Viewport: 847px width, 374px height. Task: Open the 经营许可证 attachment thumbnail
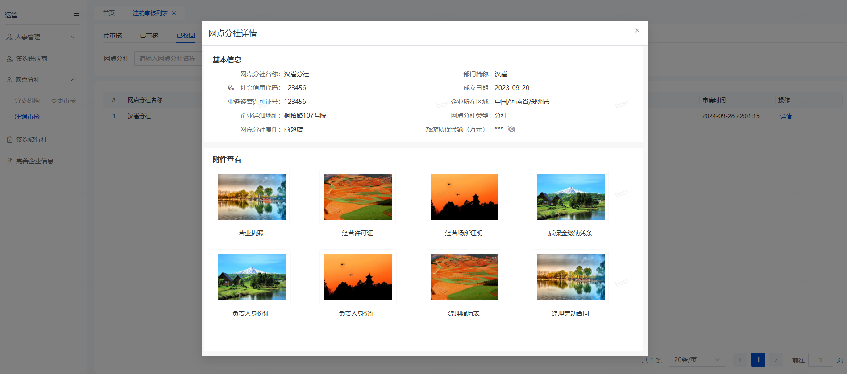[358, 197]
